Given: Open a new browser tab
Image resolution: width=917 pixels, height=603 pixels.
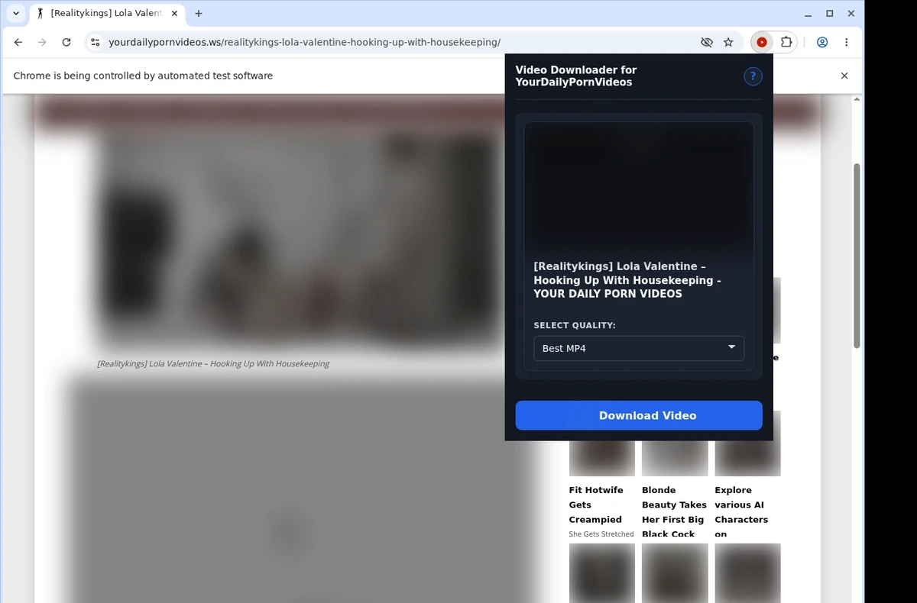Looking at the screenshot, I should (x=199, y=14).
